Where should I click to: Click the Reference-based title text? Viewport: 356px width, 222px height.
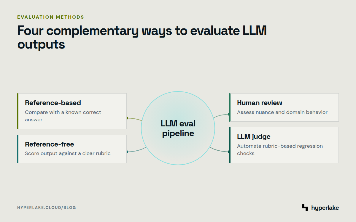(53, 103)
